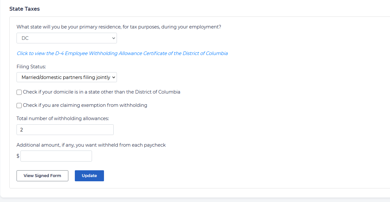Click the 'Total number of withholding allowances' label
Viewport: 390px width, 202px height.
[63, 118]
